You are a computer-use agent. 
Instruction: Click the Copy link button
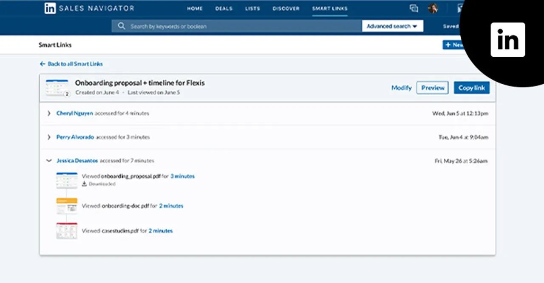[x=472, y=88]
